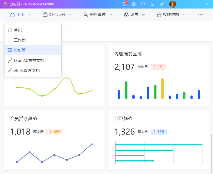Click the window title 分析页 - Tauri2.0-Vue3Admin
This screenshot has width=213, height=174.
click(x=32, y=4)
